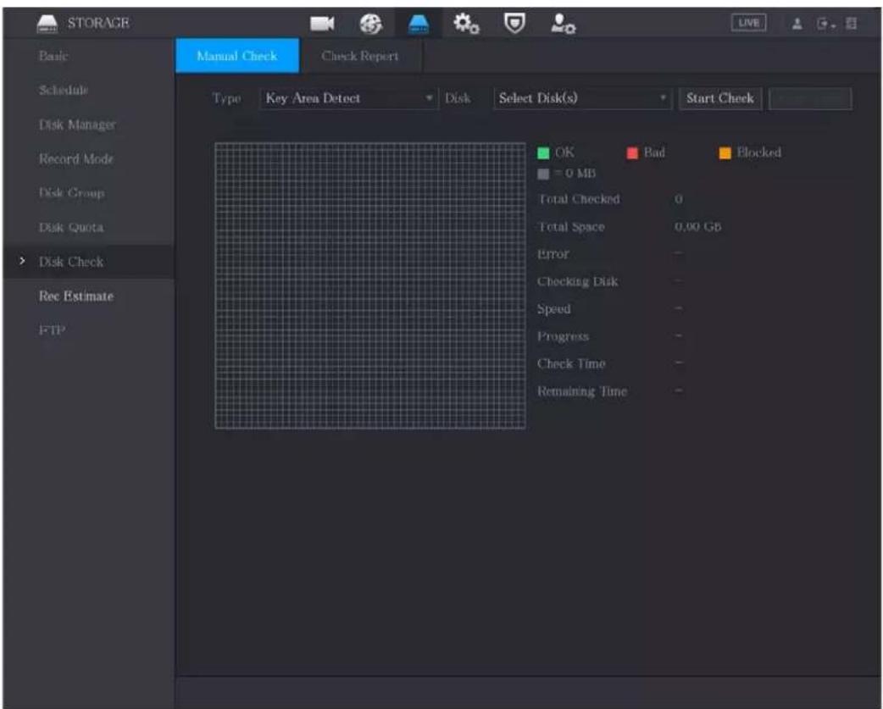Screen dimensions: 883x709
Task: Open Basic in the sidebar
Action: coord(53,56)
